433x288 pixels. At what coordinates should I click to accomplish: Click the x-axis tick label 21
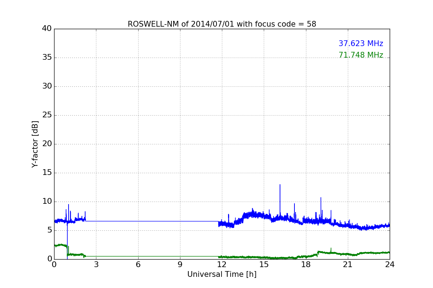click(348, 265)
